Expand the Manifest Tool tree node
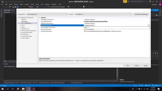 click(20, 29)
